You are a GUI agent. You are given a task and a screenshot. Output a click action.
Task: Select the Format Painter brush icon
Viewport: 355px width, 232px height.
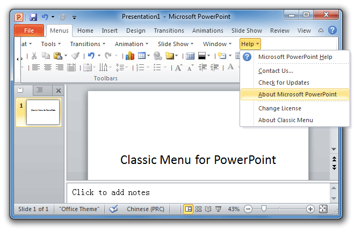(75, 56)
